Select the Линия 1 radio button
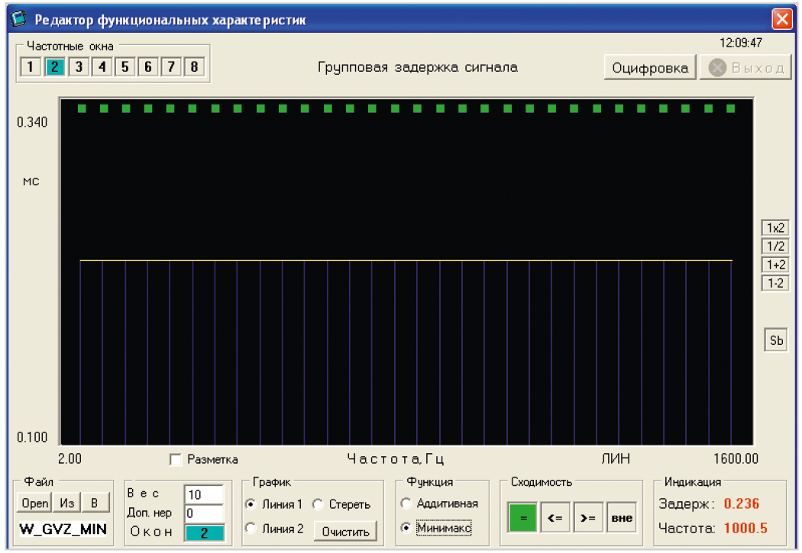Viewport: 802px width, 553px height. 251,504
